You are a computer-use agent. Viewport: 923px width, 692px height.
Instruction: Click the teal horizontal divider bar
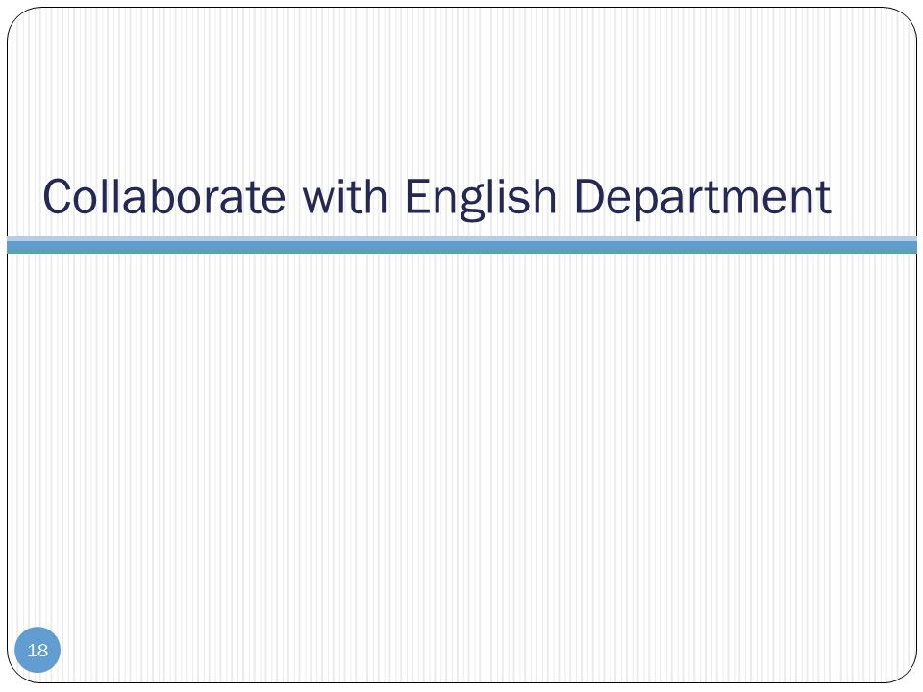461,247
